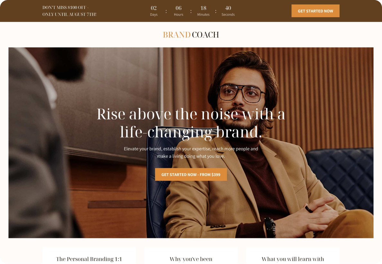
Task: Click the Days countdown value 02
Action: pyautogui.click(x=154, y=8)
